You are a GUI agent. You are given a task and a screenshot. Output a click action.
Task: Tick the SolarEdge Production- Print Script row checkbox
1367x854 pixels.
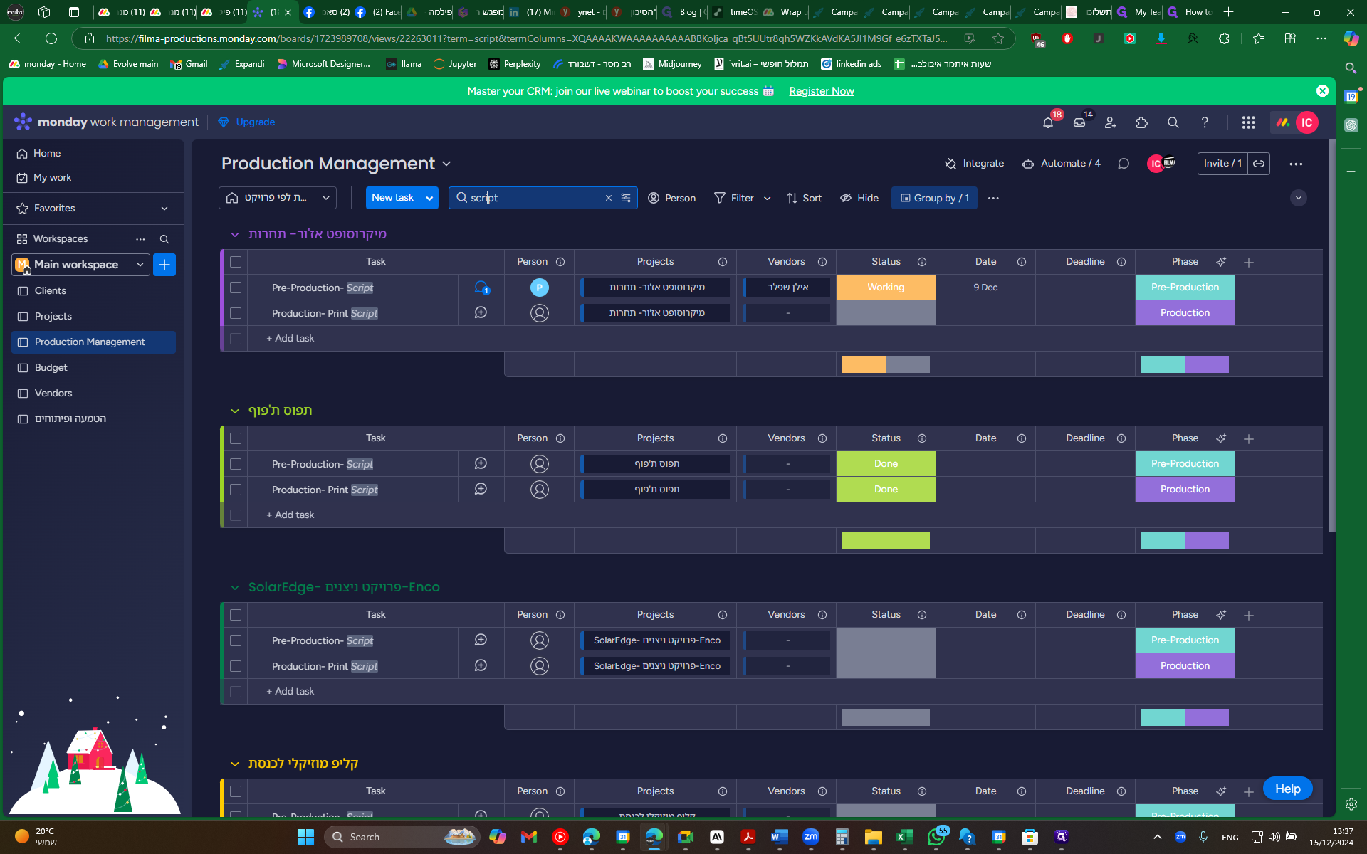[236, 666]
